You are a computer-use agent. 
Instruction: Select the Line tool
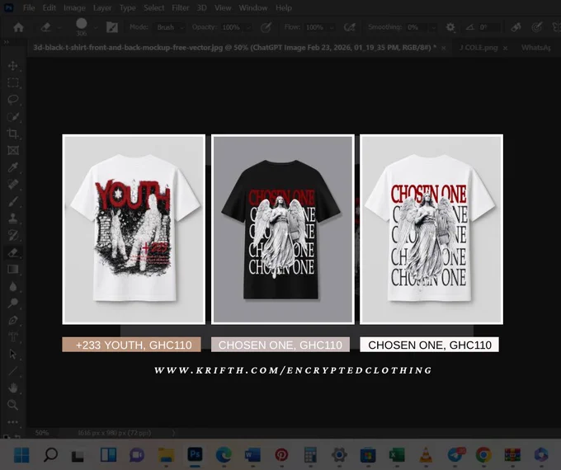pyautogui.click(x=13, y=370)
